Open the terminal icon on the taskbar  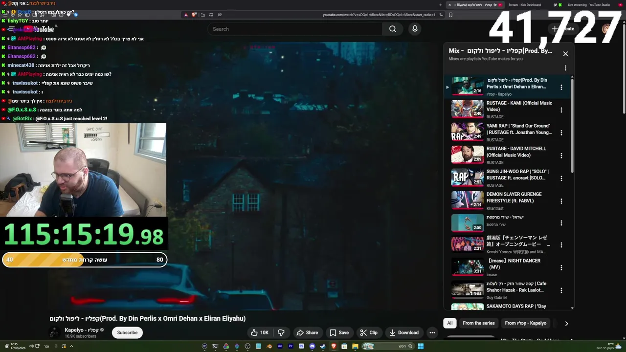[215, 346]
